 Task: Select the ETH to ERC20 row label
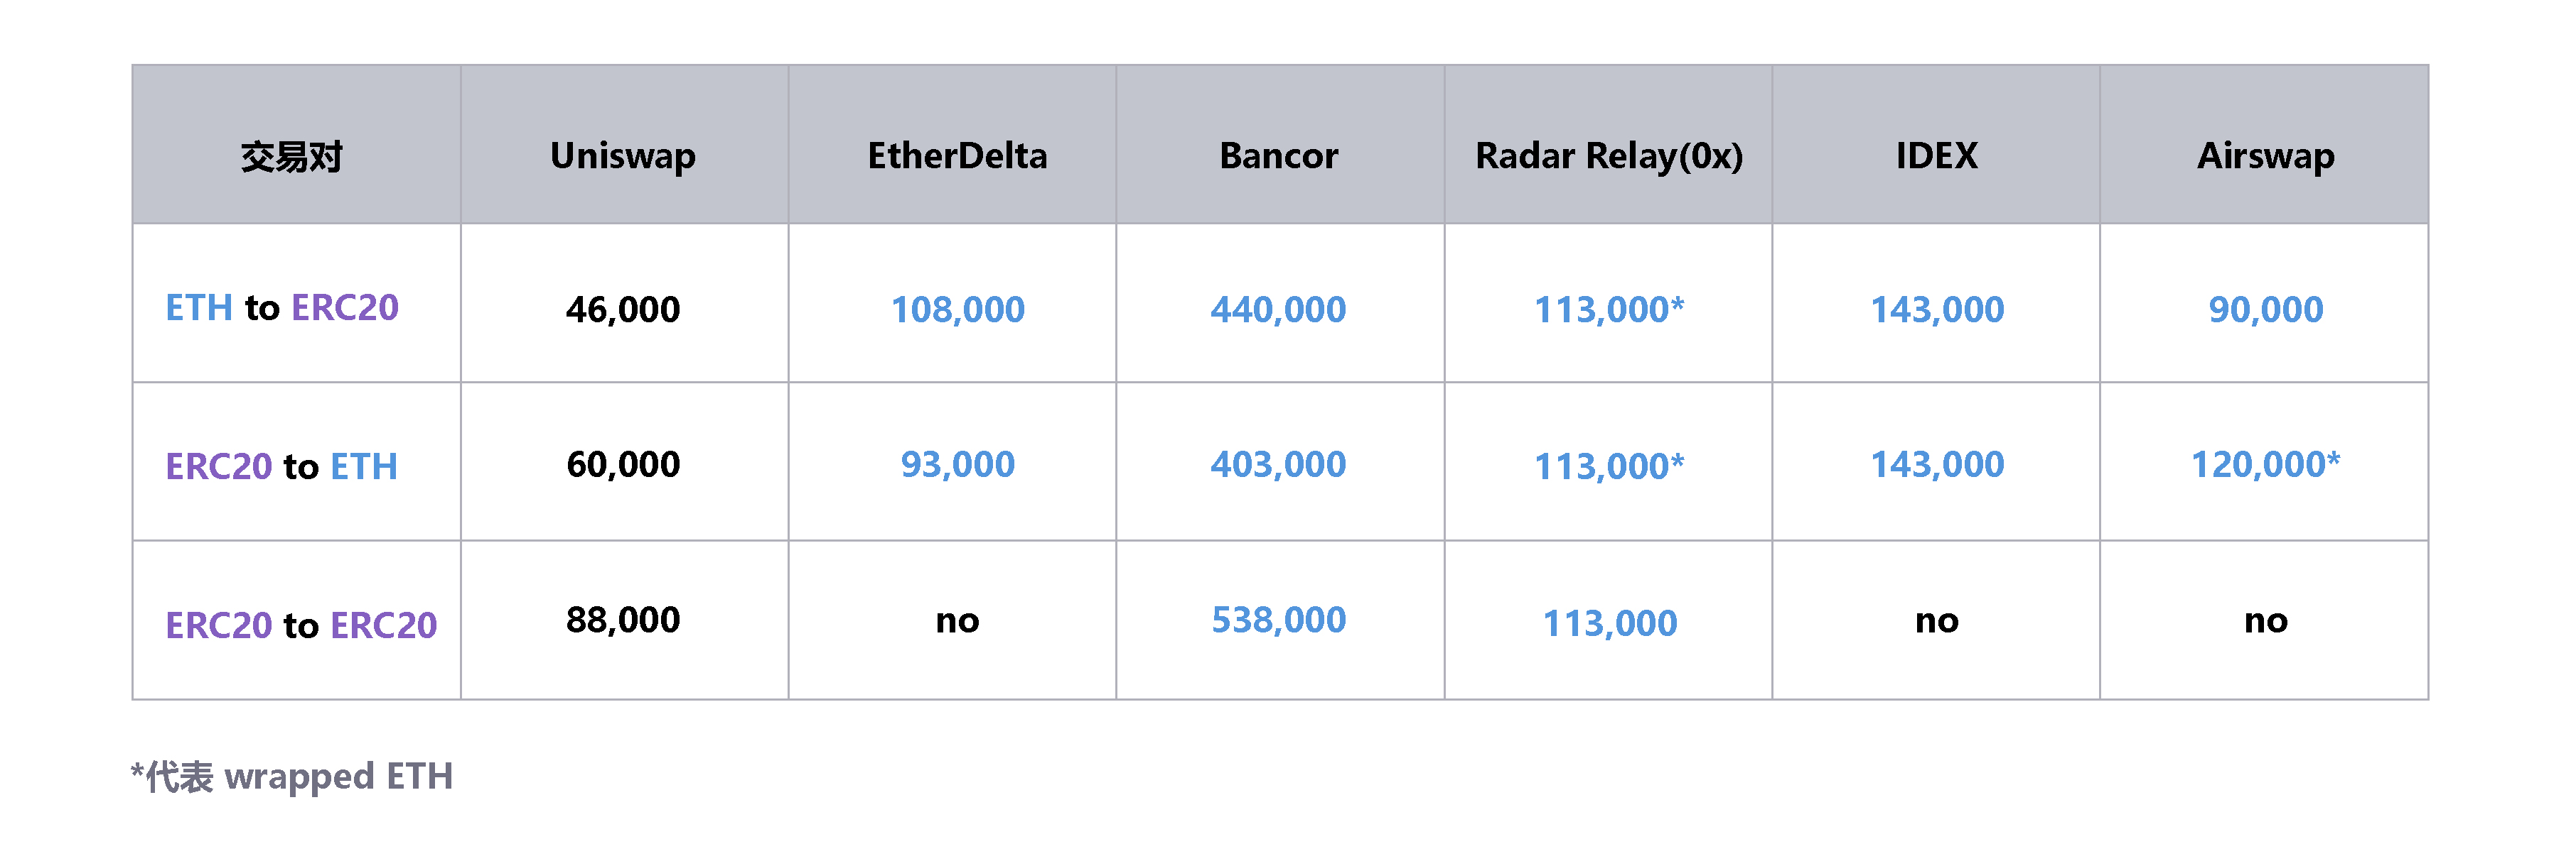click(x=282, y=307)
